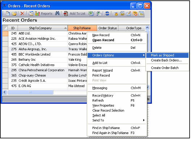Click the BBC Worldwide Limited cell
The image size is (191, 142).
point(43,55)
